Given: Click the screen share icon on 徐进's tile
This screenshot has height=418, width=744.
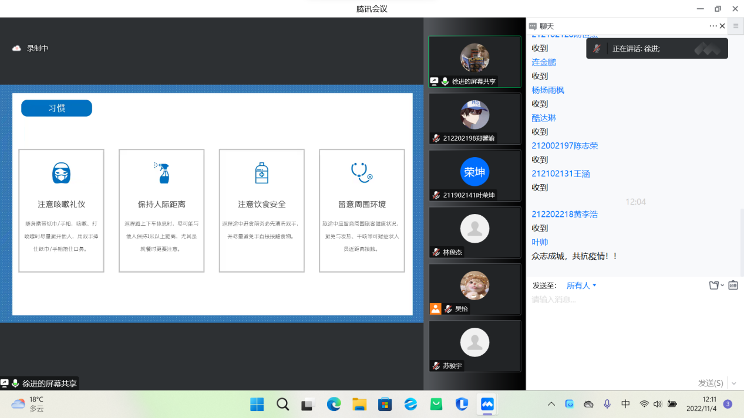Looking at the screenshot, I should click(x=435, y=81).
